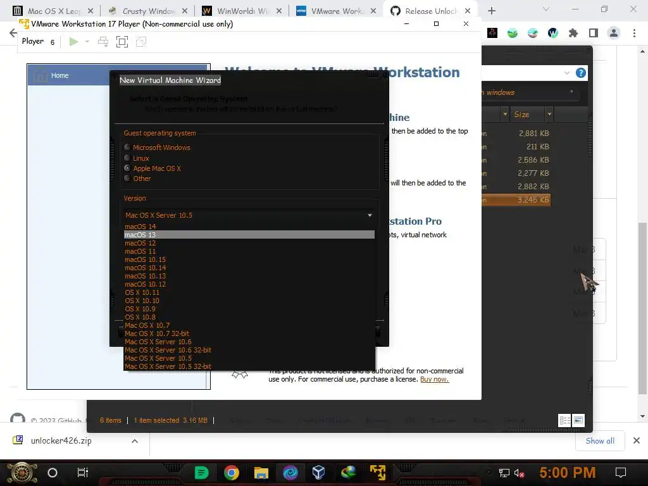Pick Mac OS X Server 10.6 entry
The image size is (648, 486).
(249, 342)
